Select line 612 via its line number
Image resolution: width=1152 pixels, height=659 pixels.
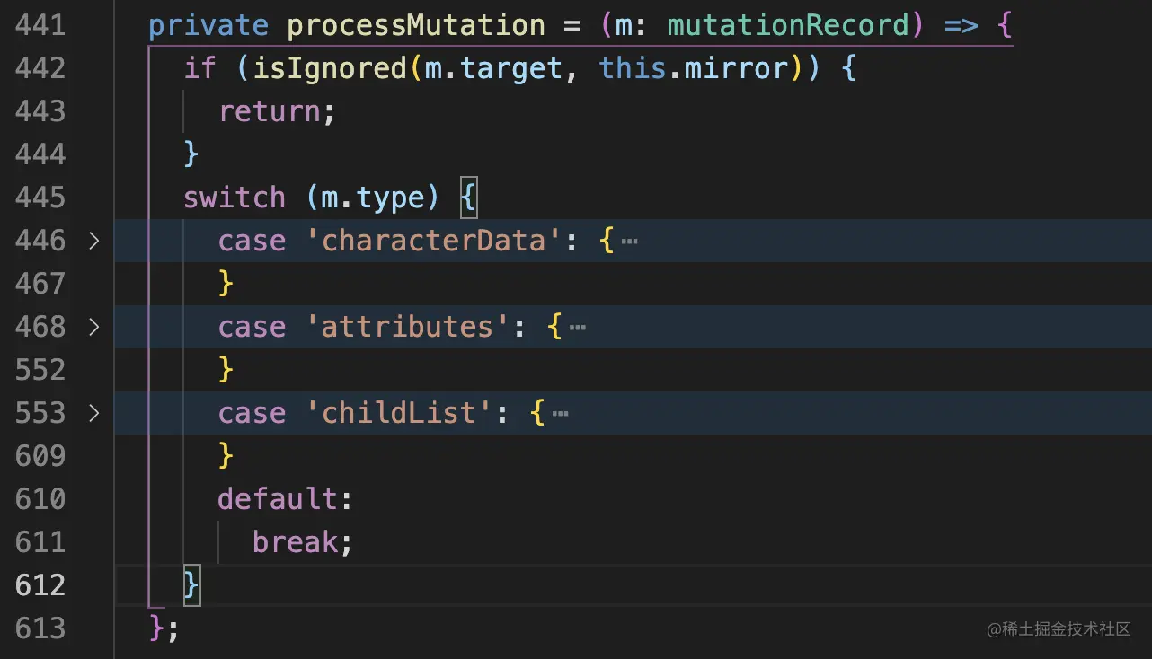click(40, 585)
